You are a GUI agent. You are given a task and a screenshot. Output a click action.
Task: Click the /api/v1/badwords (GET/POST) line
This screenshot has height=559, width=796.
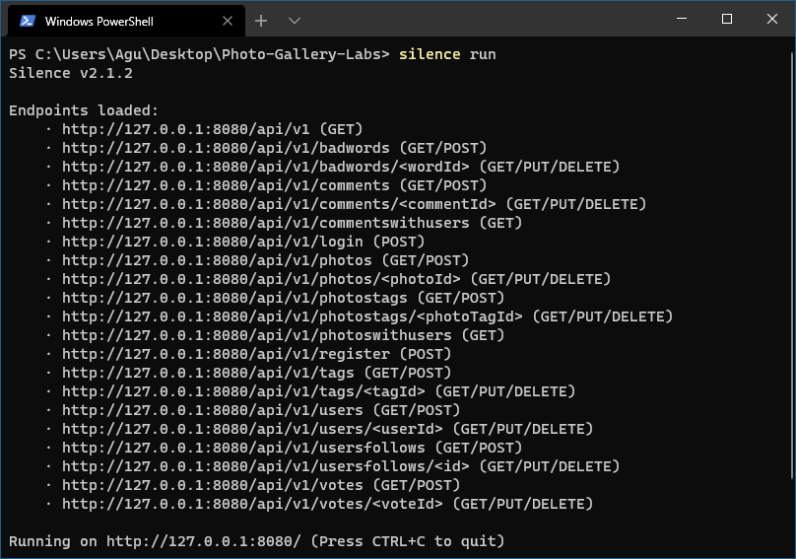point(274,148)
